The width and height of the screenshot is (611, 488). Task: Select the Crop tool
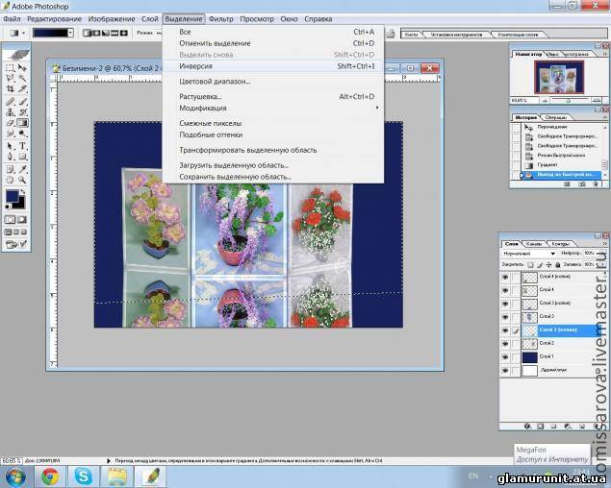11,89
